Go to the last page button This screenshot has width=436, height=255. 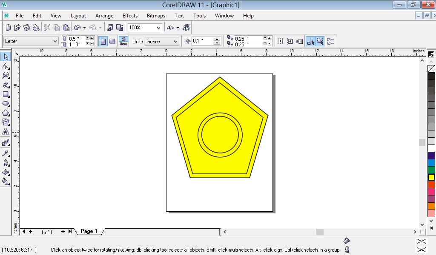(70, 232)
